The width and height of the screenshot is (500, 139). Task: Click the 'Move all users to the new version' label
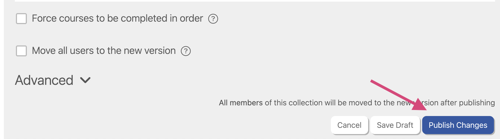tap(104, 51)
